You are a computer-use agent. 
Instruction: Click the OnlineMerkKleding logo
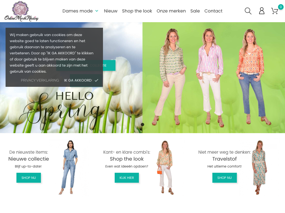pyautogui.click(x=21, y=11)
